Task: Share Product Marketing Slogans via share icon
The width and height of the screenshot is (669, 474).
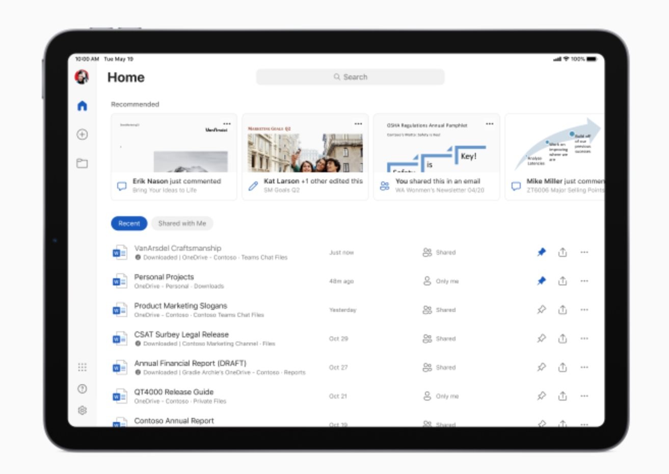Action: (x=563, y=309)
